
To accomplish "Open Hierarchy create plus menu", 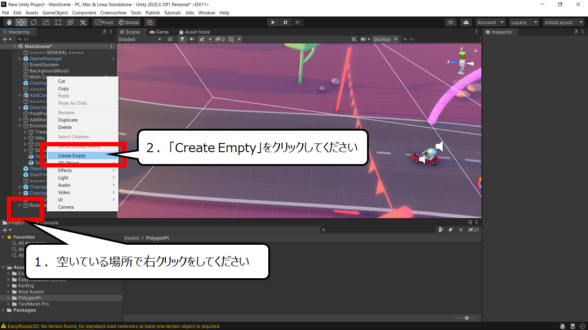I will (x=6, y=39).
